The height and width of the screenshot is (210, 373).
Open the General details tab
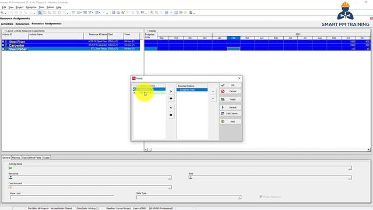(x=6, y=157)
